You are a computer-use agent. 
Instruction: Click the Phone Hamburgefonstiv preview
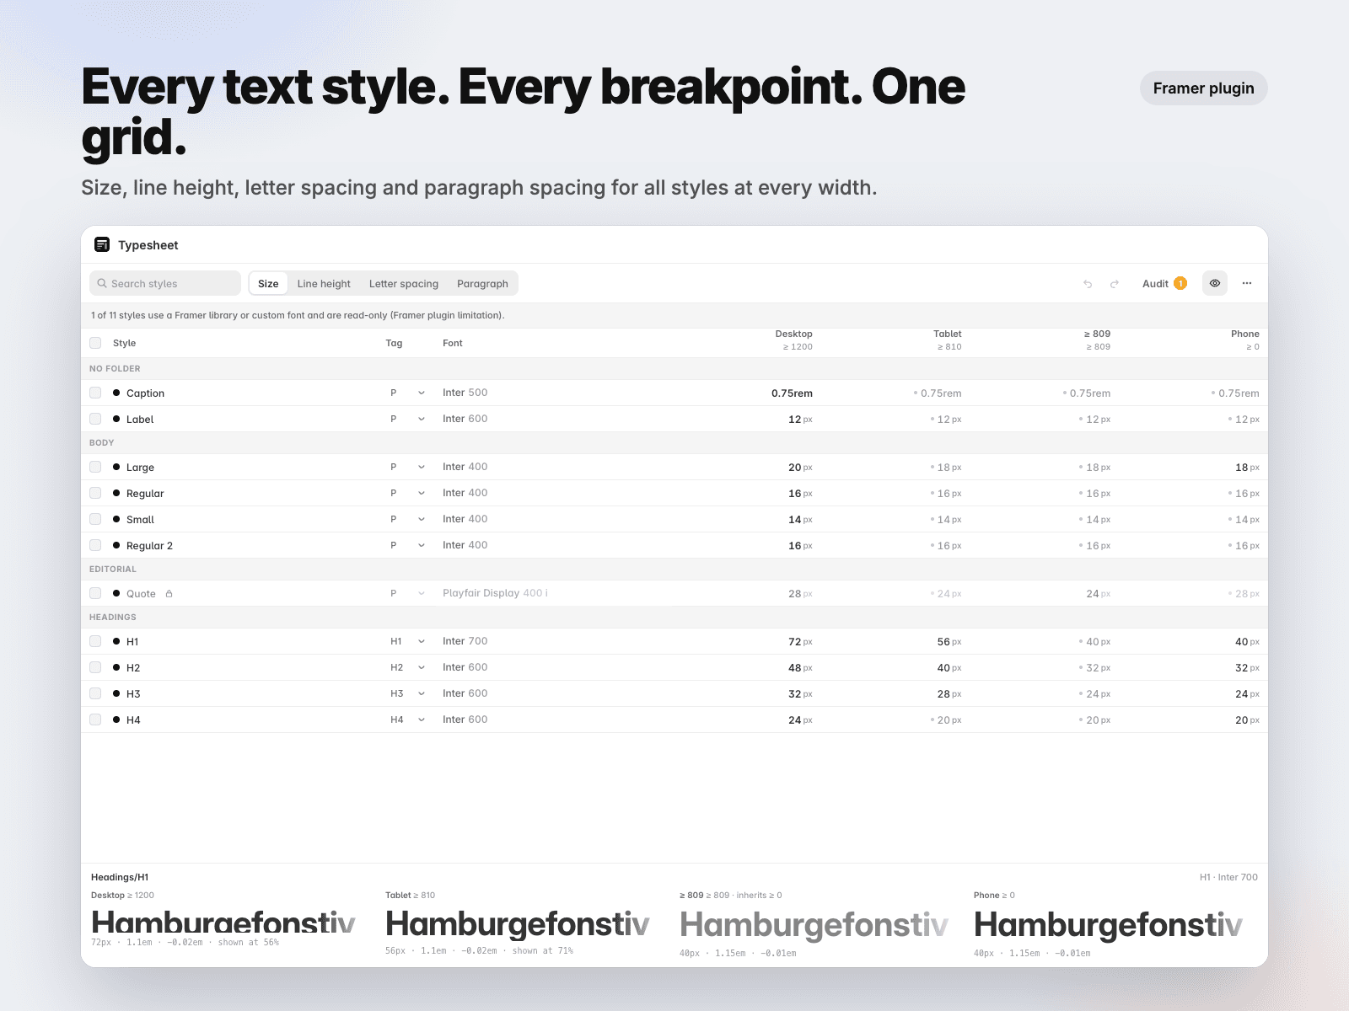tap(1108, 925)
